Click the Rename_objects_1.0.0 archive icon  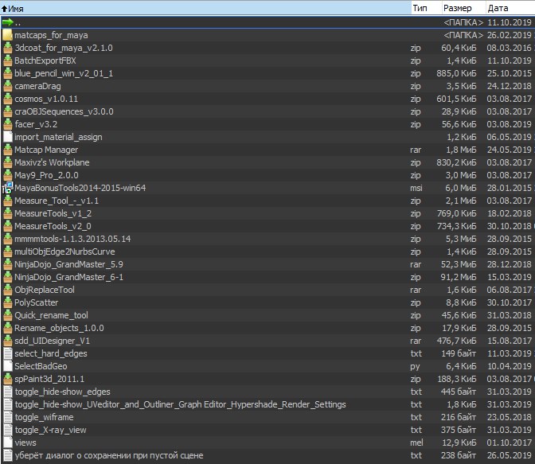tap(7, 328)
